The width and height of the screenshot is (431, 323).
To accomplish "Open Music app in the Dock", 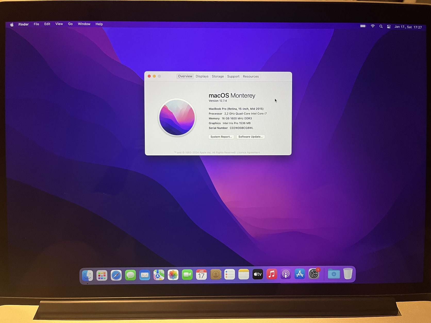I will 272,274.
